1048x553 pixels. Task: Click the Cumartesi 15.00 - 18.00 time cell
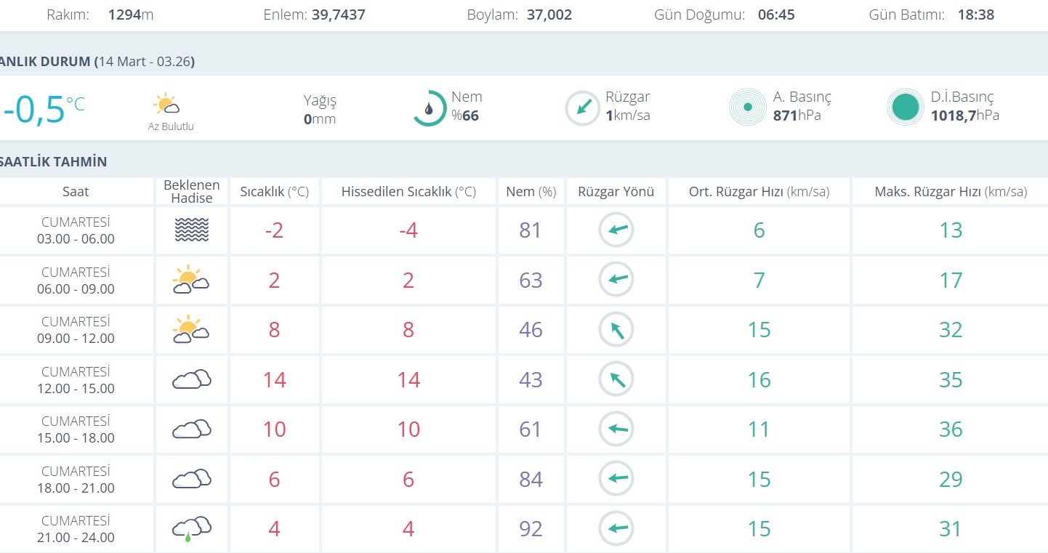tap(76, 429)
